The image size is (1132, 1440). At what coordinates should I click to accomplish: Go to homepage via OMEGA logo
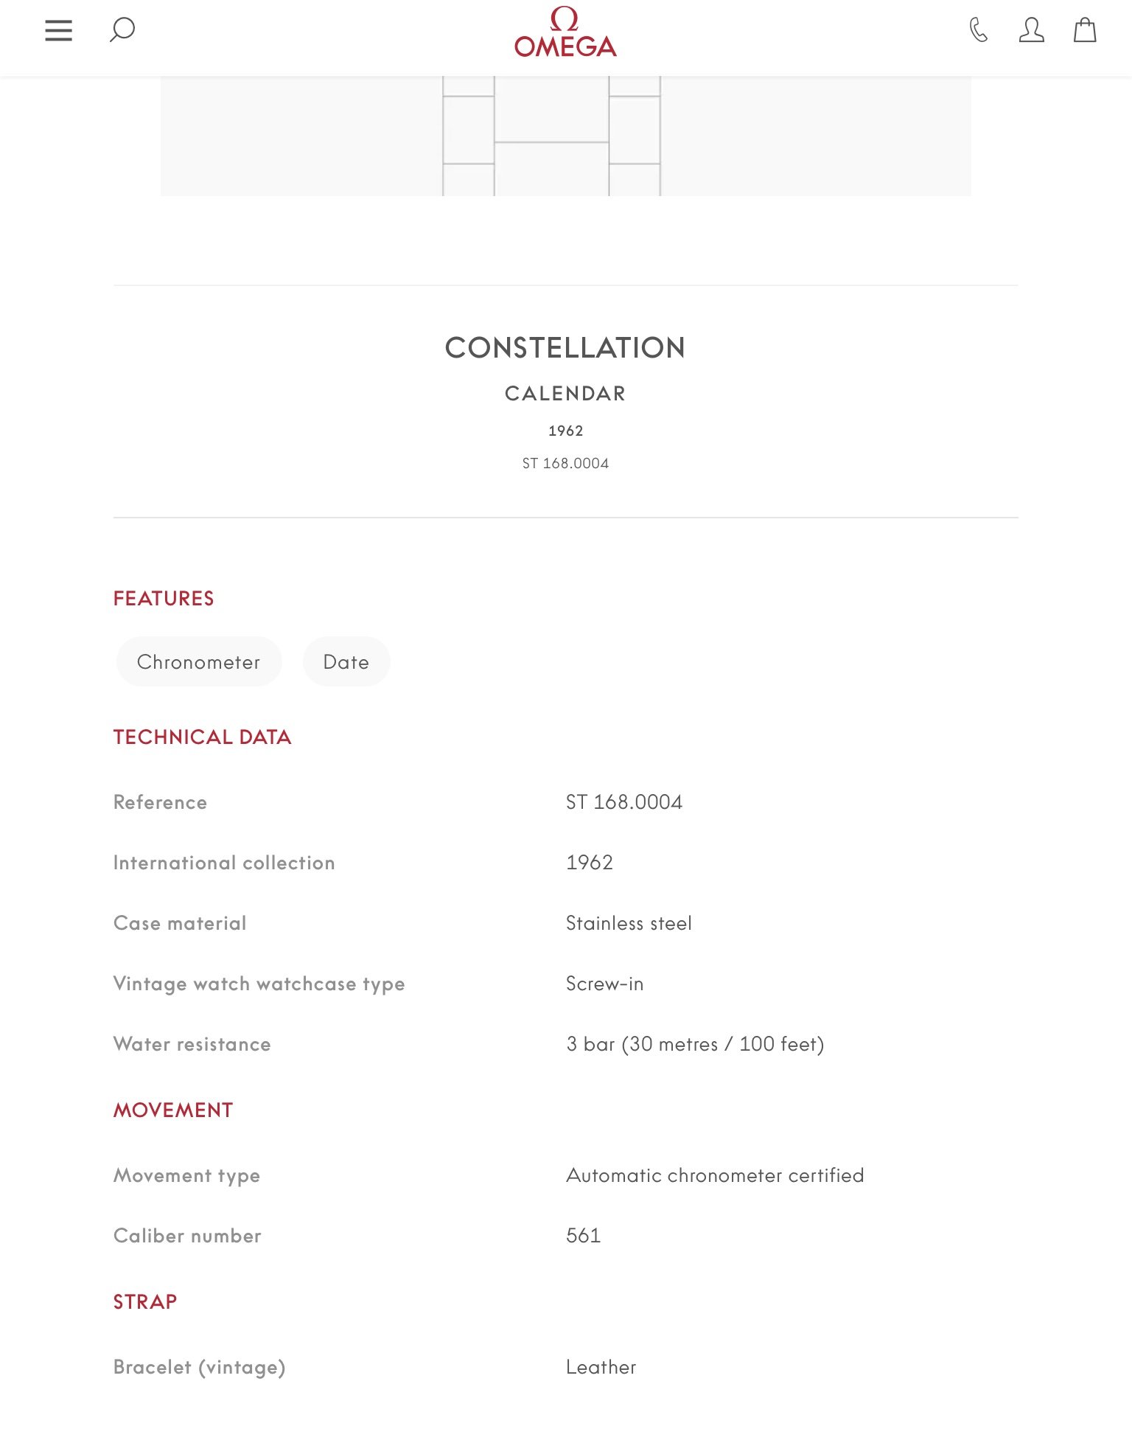(x=565, y=33)
